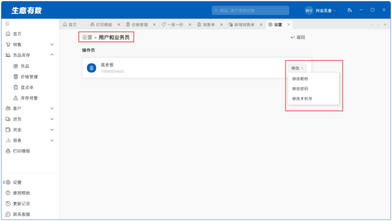Collapse the 货品库存 sidebar section
This screenshot has height=221, width=392.
coord(30,55)
